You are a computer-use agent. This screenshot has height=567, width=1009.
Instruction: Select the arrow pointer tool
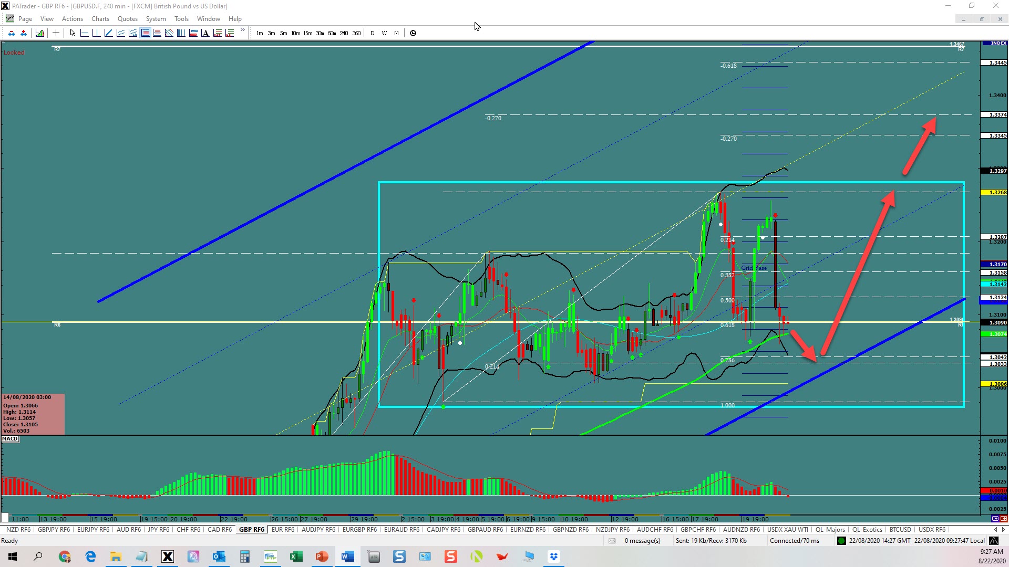(x=73, y=33)
